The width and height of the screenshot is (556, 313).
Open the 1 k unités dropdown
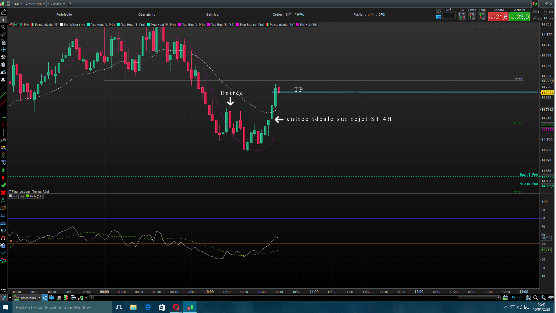[56, 4]
